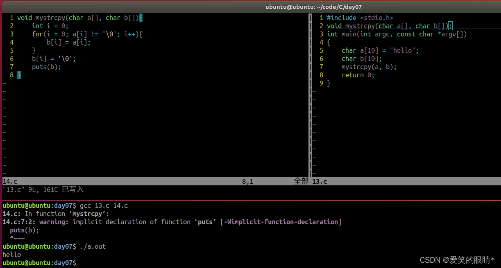
Task: Click the 全部 scroll position indicator
Action: (x=301, y=181)
